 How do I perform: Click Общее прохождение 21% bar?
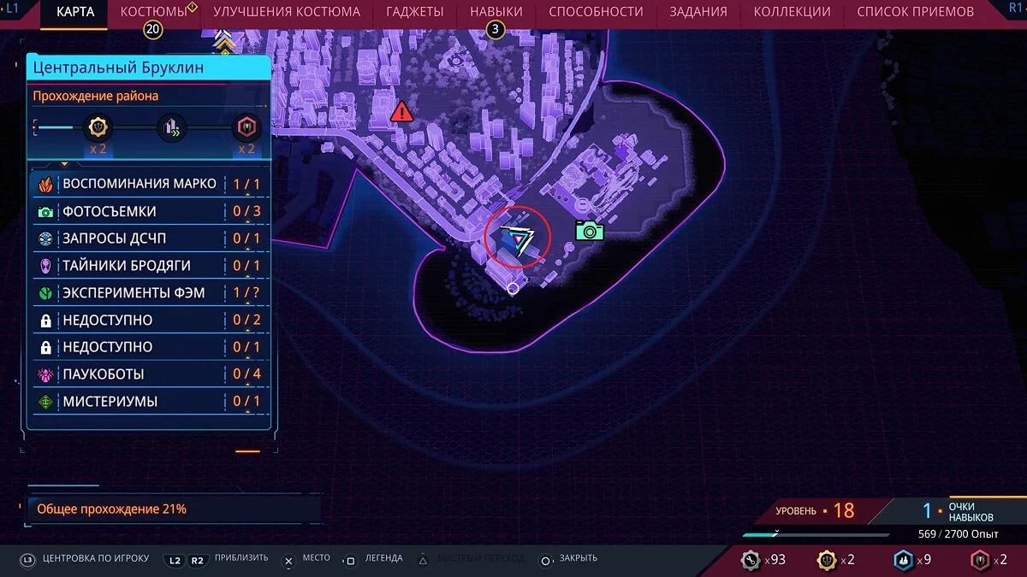pos(174,509)
